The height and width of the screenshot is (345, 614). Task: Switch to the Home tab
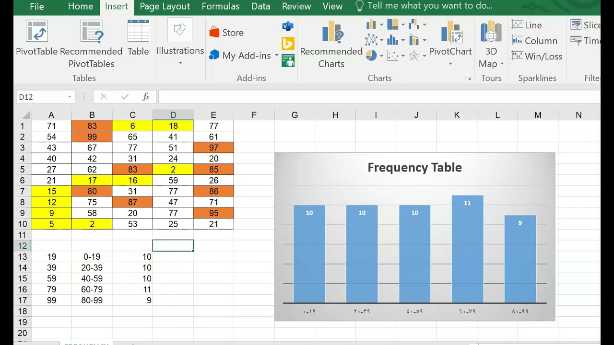coord(81,7)
